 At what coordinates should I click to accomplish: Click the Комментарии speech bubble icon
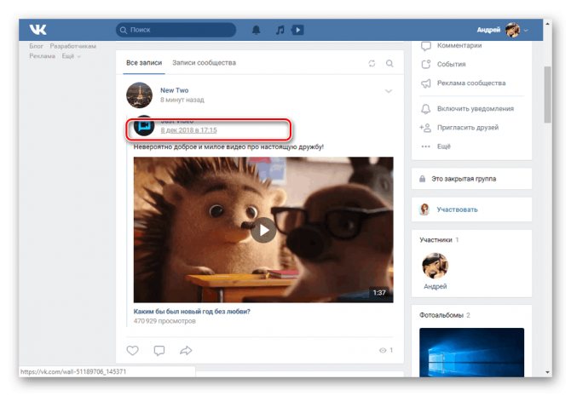tap(426, 46)
